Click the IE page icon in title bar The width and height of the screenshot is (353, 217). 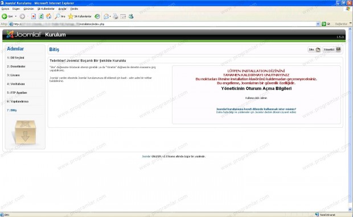click(2, 3)
